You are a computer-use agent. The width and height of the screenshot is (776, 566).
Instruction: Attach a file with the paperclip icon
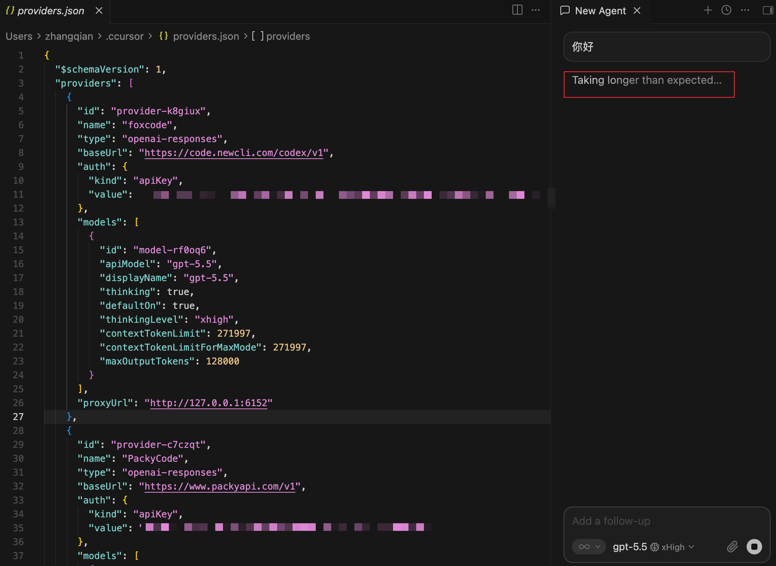(x=732, y=546)
